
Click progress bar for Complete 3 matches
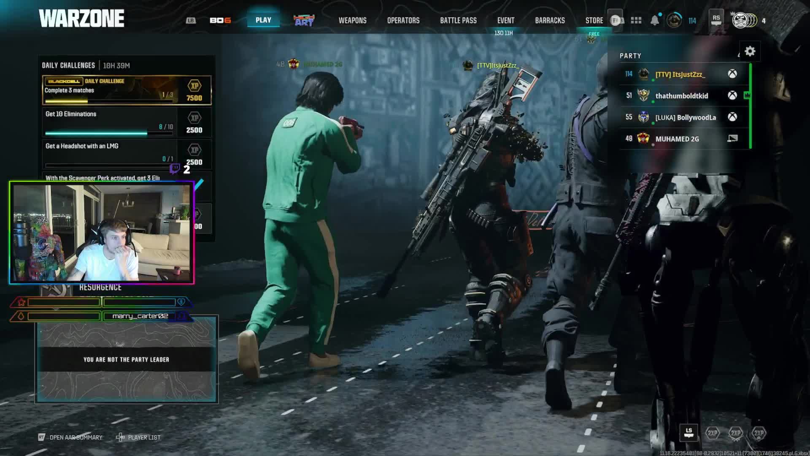click(109, 101)
